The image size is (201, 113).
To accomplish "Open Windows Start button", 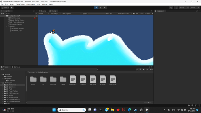I will (x=54, y=110).
